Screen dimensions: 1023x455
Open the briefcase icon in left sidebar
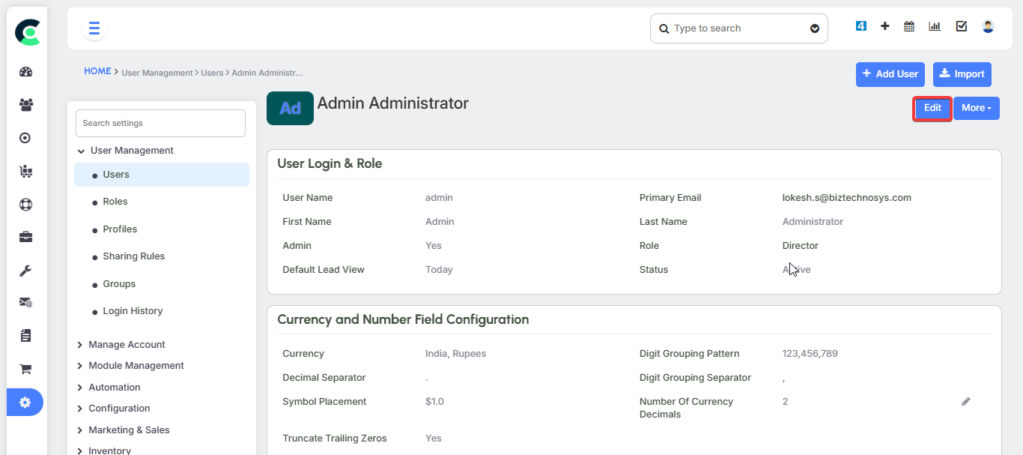click(25, 238)
